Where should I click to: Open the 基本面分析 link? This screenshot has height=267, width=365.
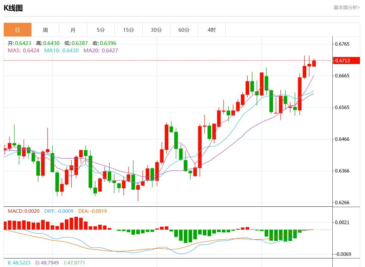[347, 7]
